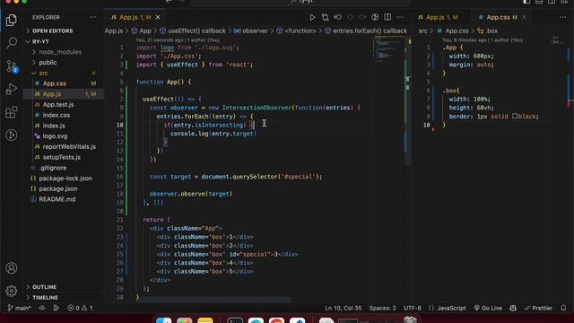Open left editor more actions ellipsis
The image size is (574, 323).
tap(400, 17)
